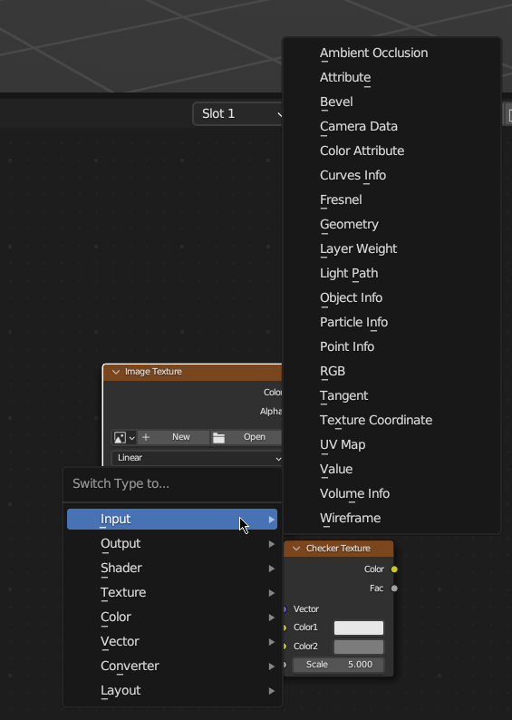Pick Point Info node
Viewport: 512px width, 720px height.
392,346
